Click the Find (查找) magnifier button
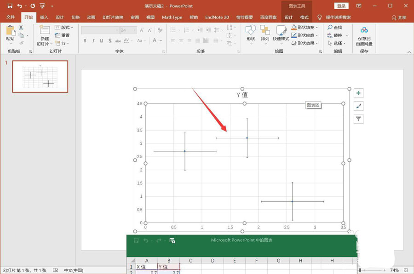This screenshot has width=414, height=274. coord(335,28)
